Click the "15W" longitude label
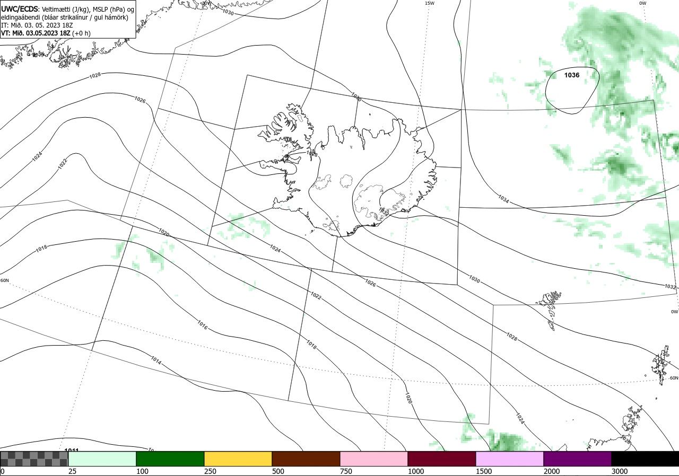This screenshot has height=476, width=679. pos(430,3)
